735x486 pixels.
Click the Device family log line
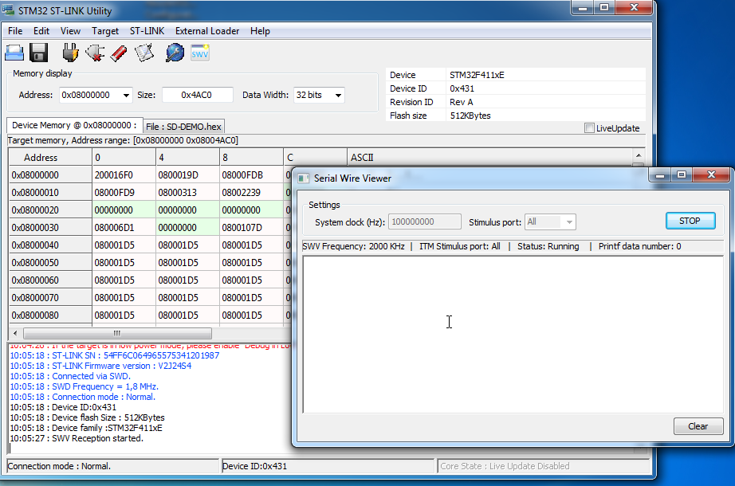[86, 428]
